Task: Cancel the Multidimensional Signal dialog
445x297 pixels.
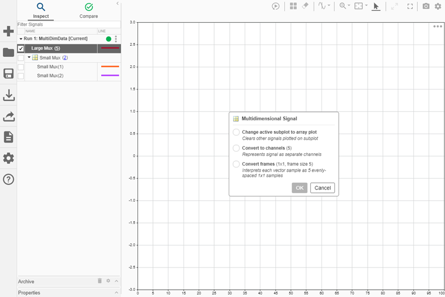Action: pos(323,188)
